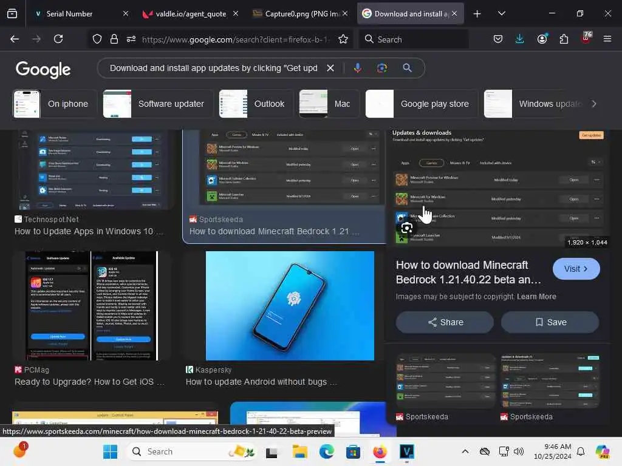Show hidden system tray icons
This screenshot has height=466, width=622.
(465, 451)
